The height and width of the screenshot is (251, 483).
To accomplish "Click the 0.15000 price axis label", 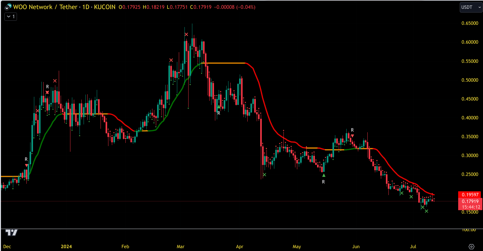I will click(x=470, y=212).
